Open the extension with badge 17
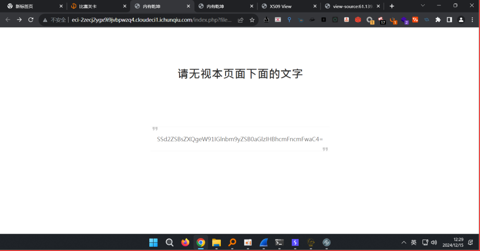 (x=382, y=20)
